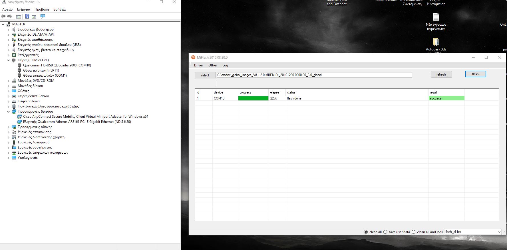Viewport: 507px width, 250px height.
Task: Open the Autodesk 3ds desktop folder icon
Action: tap(436, 42)
